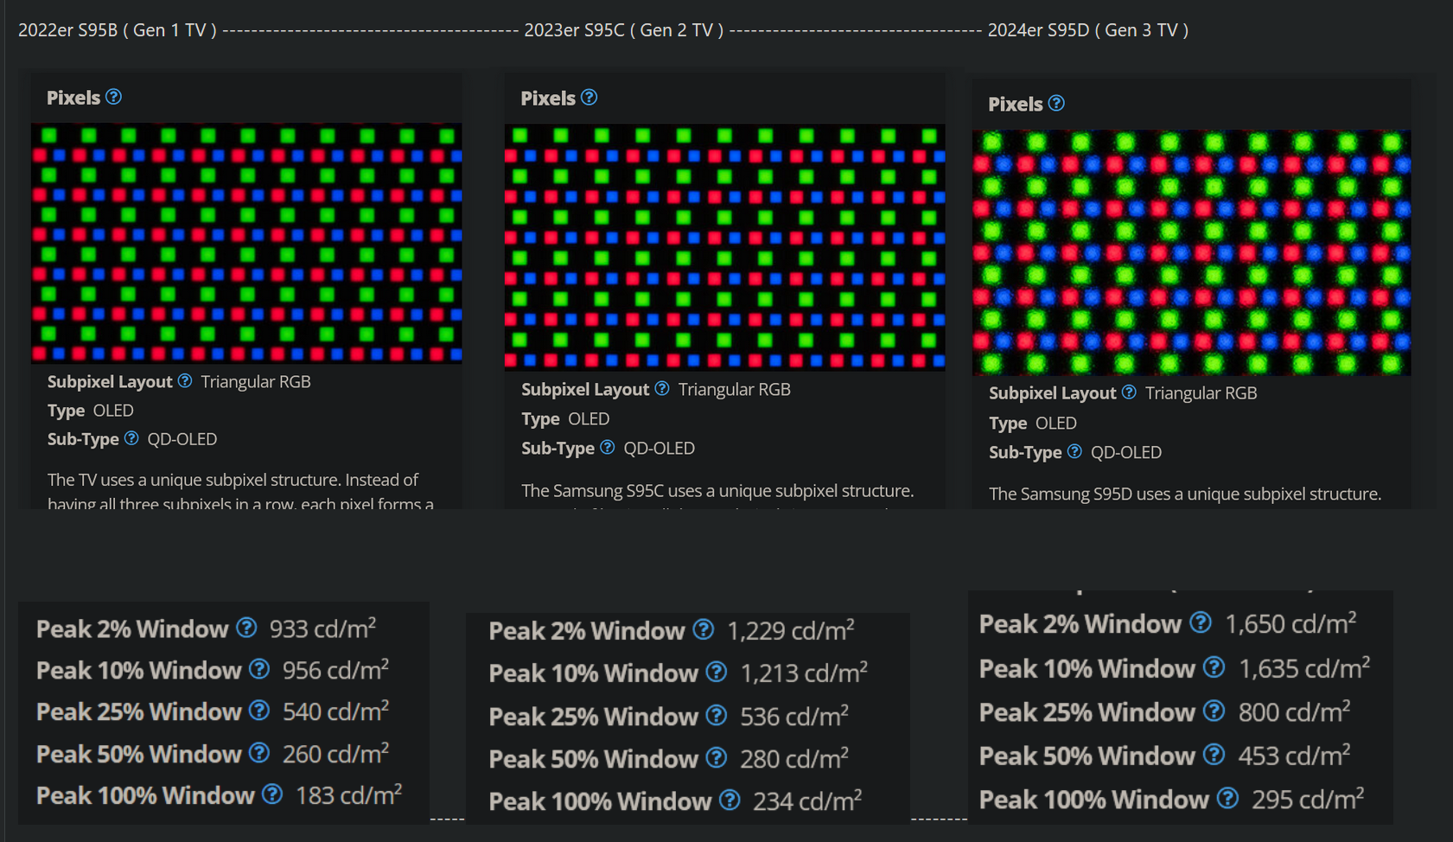The width and height of the screenshot is (1453, 842).
Task: Click help icon for Peak 25% Window 536 cd/m²
Action: [717, 716]
